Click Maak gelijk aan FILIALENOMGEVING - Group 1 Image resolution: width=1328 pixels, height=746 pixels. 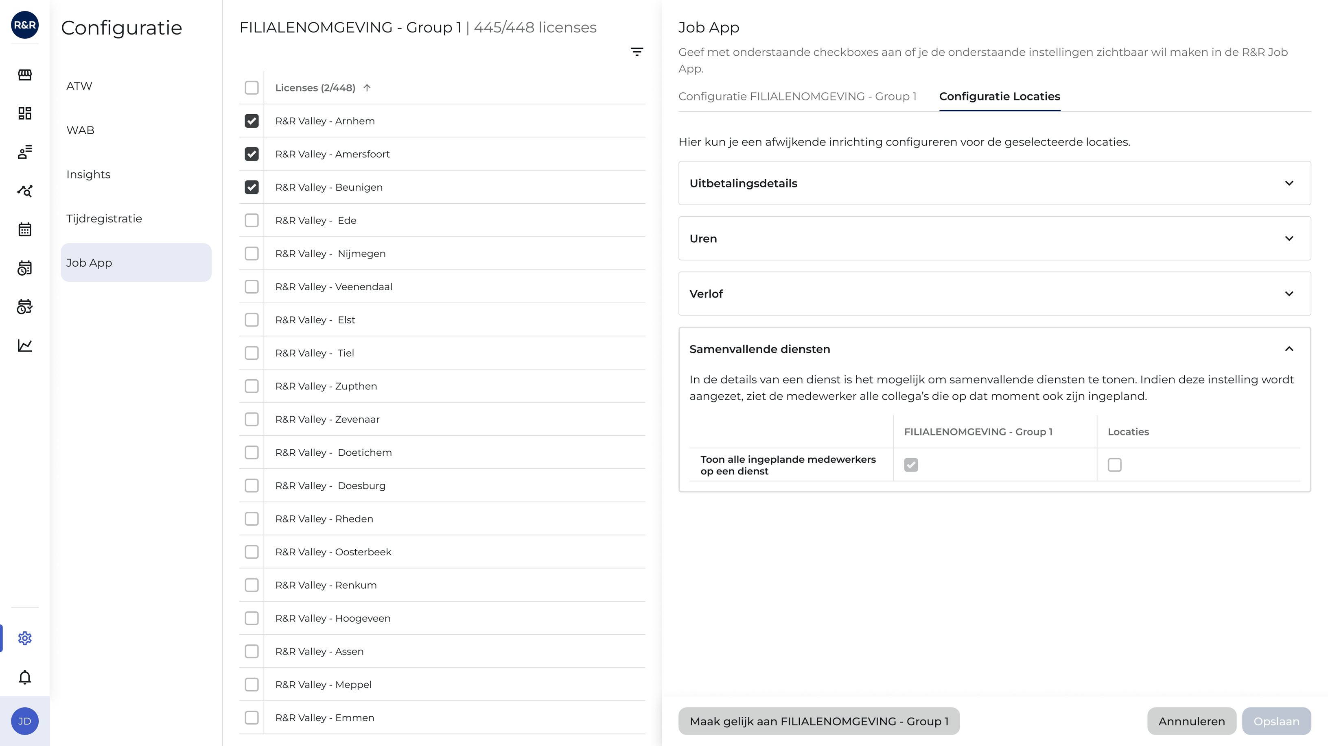(x=819, y=721)
